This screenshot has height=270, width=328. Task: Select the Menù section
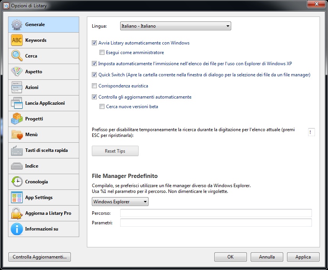point(44,135)
